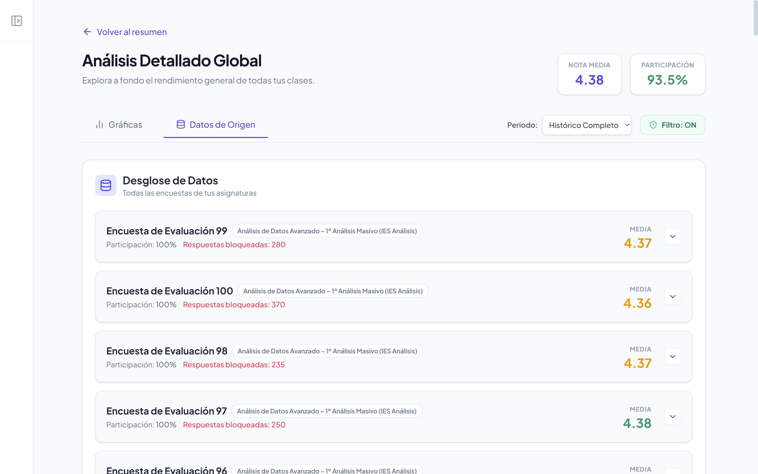Click the bar chart icon in Gráficas tab
Viewport: 758px width, 474px height.
coord(99,125)
